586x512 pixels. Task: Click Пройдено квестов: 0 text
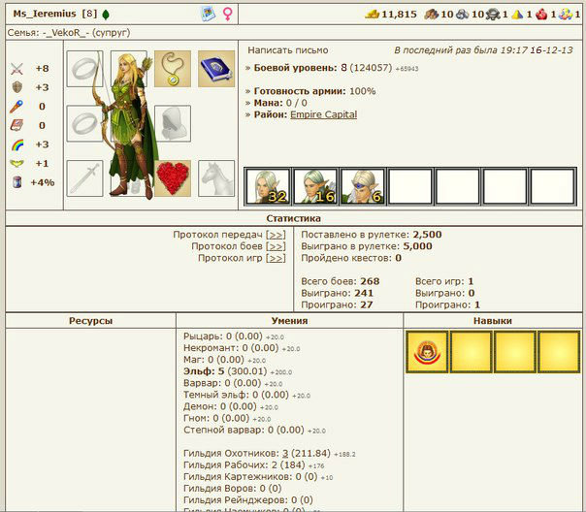click(351, 258)
